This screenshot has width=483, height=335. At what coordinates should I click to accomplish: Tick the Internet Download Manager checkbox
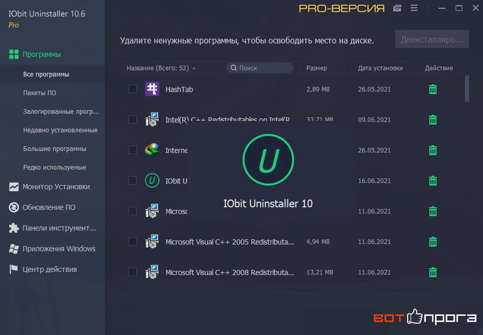(133, 150)
